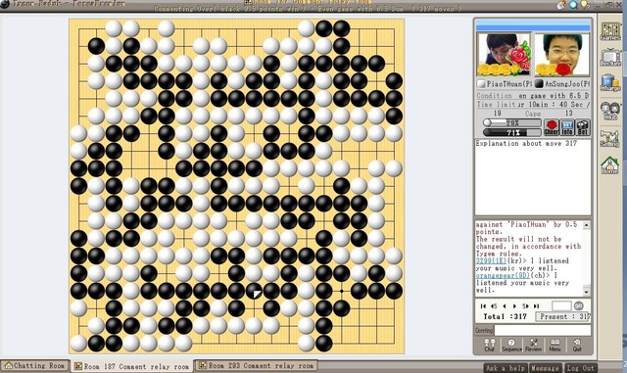Open the orangepear(9D) user link in chat

[503, 275]
